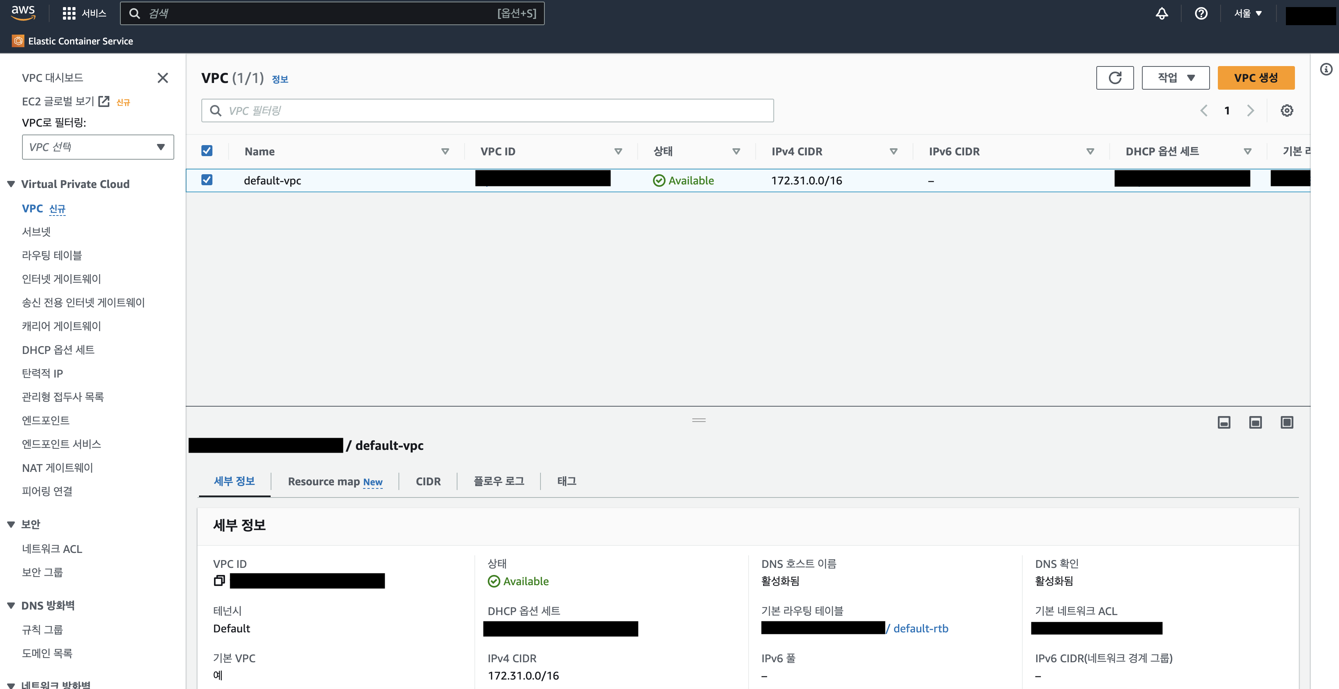The height and width of the screenshot is (689, 1339).
Task: Click the VPC 필터링 search field
Action: coord(487,111)
